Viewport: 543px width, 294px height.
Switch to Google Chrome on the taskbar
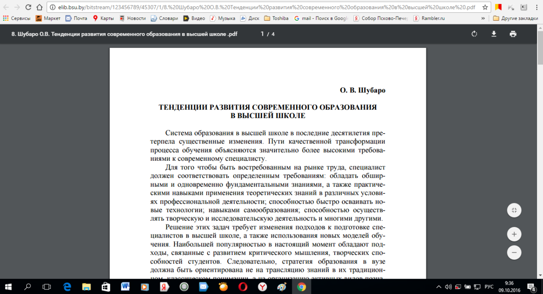(x=301, y=287)
